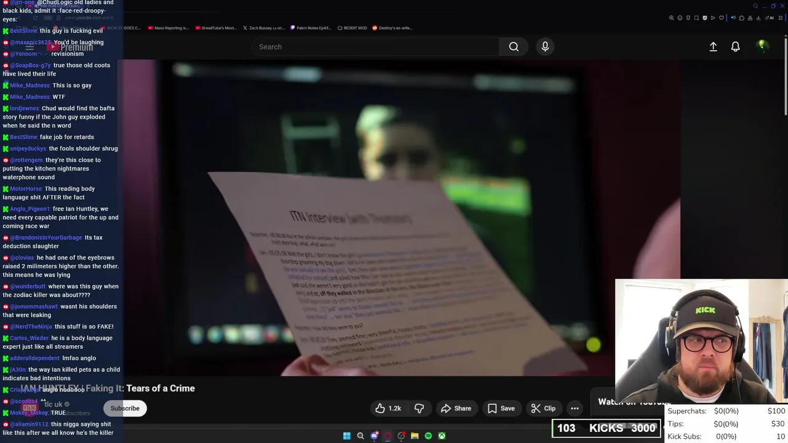Click chat username lordjewnez

point(25,108)
